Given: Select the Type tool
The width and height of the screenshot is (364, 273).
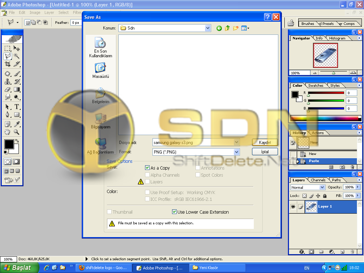Looking at the screenshot, I should pos(17,107).
